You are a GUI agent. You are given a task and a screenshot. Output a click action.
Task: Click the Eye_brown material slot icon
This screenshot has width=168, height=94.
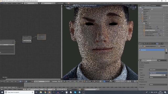(x=140, y=50)
